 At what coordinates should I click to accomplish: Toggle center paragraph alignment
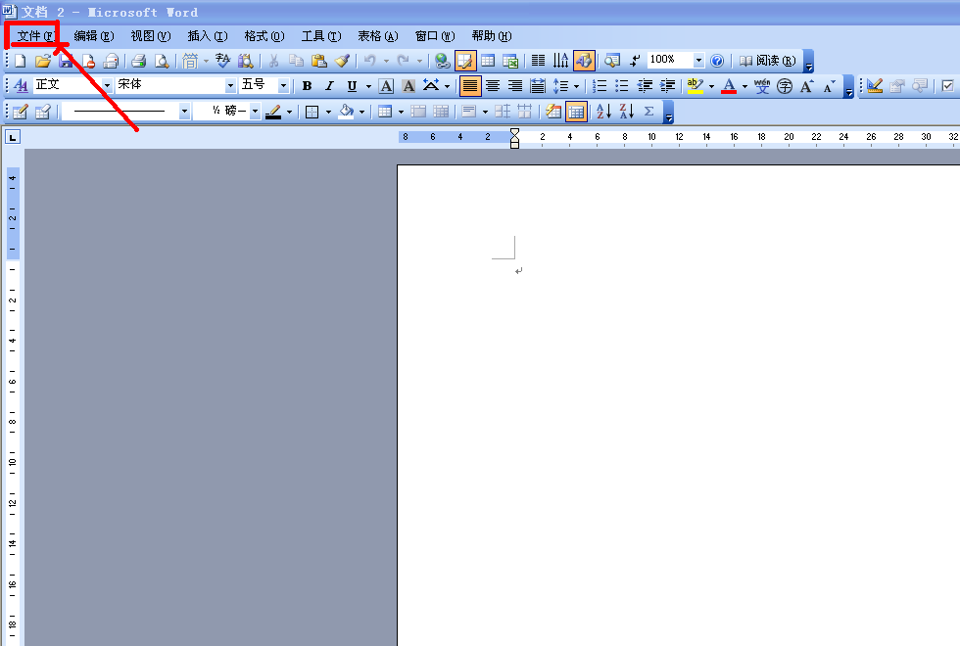[x=493, y=86]
